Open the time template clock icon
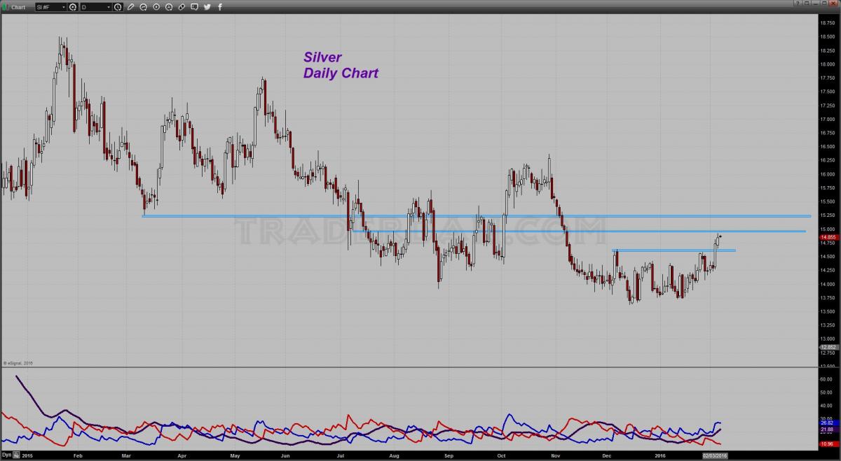841x461 pixels. pyautogui.click(x=118, y=7)
